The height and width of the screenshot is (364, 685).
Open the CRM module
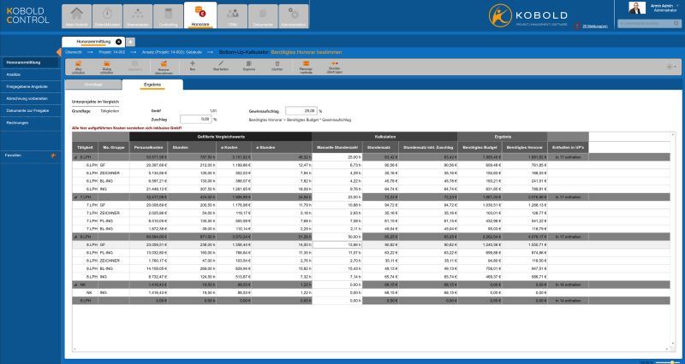(231, 15)
